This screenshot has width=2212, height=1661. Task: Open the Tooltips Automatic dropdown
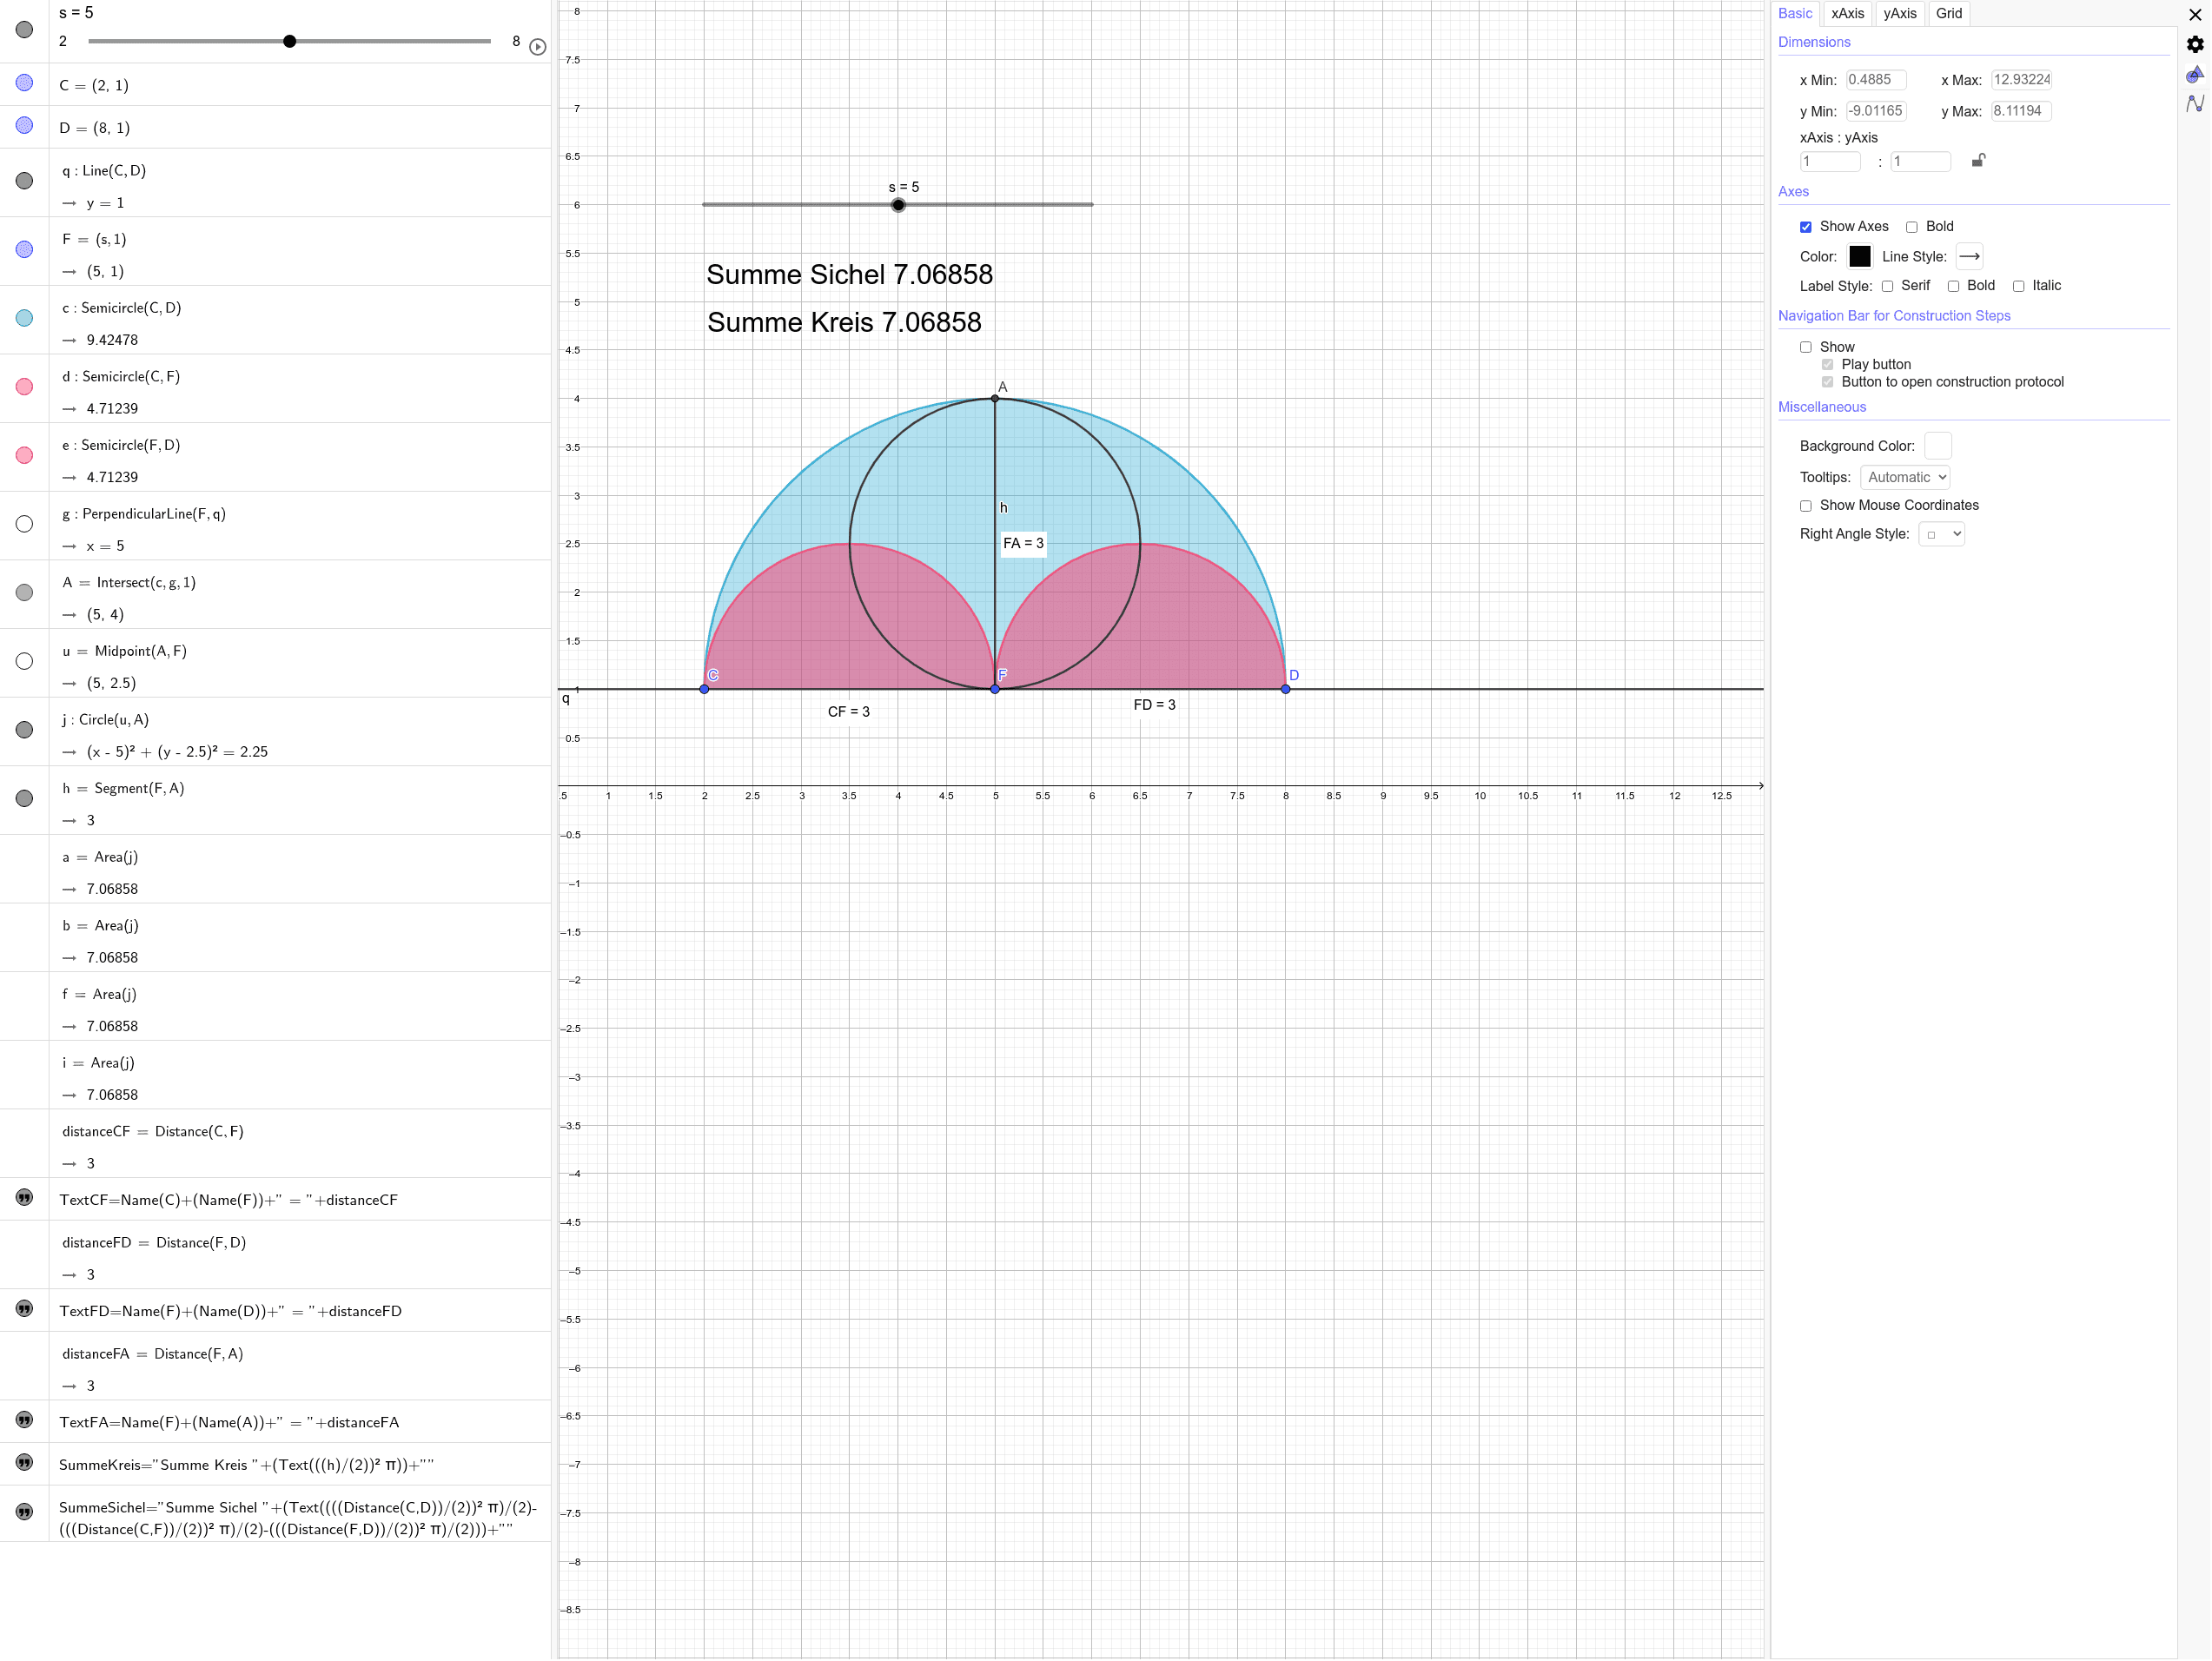(1904, 477)
